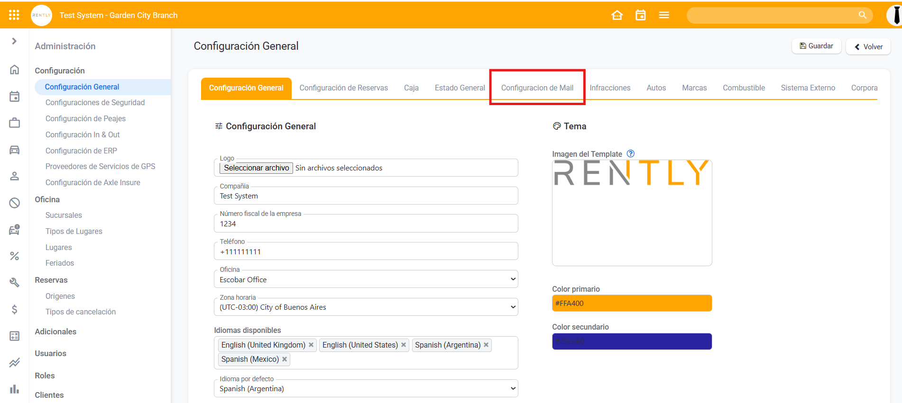Open the car icon in left sidebar
The width and height of the screenshot is (902, 403).
(15, 150)
